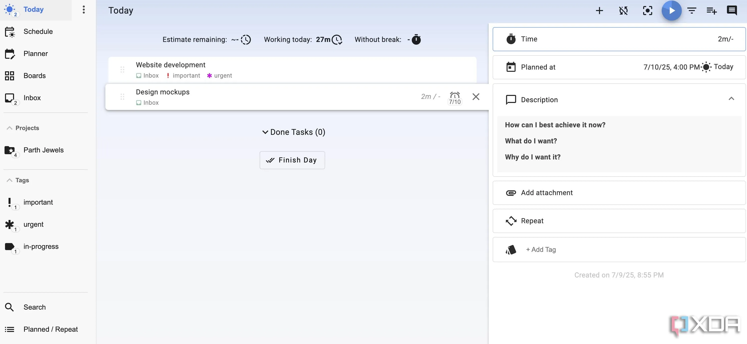Click the without break stopwatch icon
747x344 pixels.
pos(416,39)
